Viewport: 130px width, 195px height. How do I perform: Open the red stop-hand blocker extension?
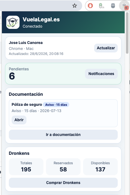click(x=90, y=6)
